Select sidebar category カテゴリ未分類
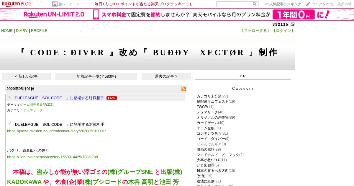This screenshot has height=186, width=354. click(209, 96)
